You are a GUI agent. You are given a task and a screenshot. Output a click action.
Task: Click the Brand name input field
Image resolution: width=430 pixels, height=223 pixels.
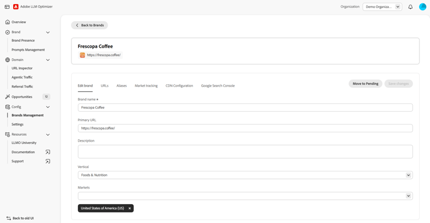click(245, 108)
